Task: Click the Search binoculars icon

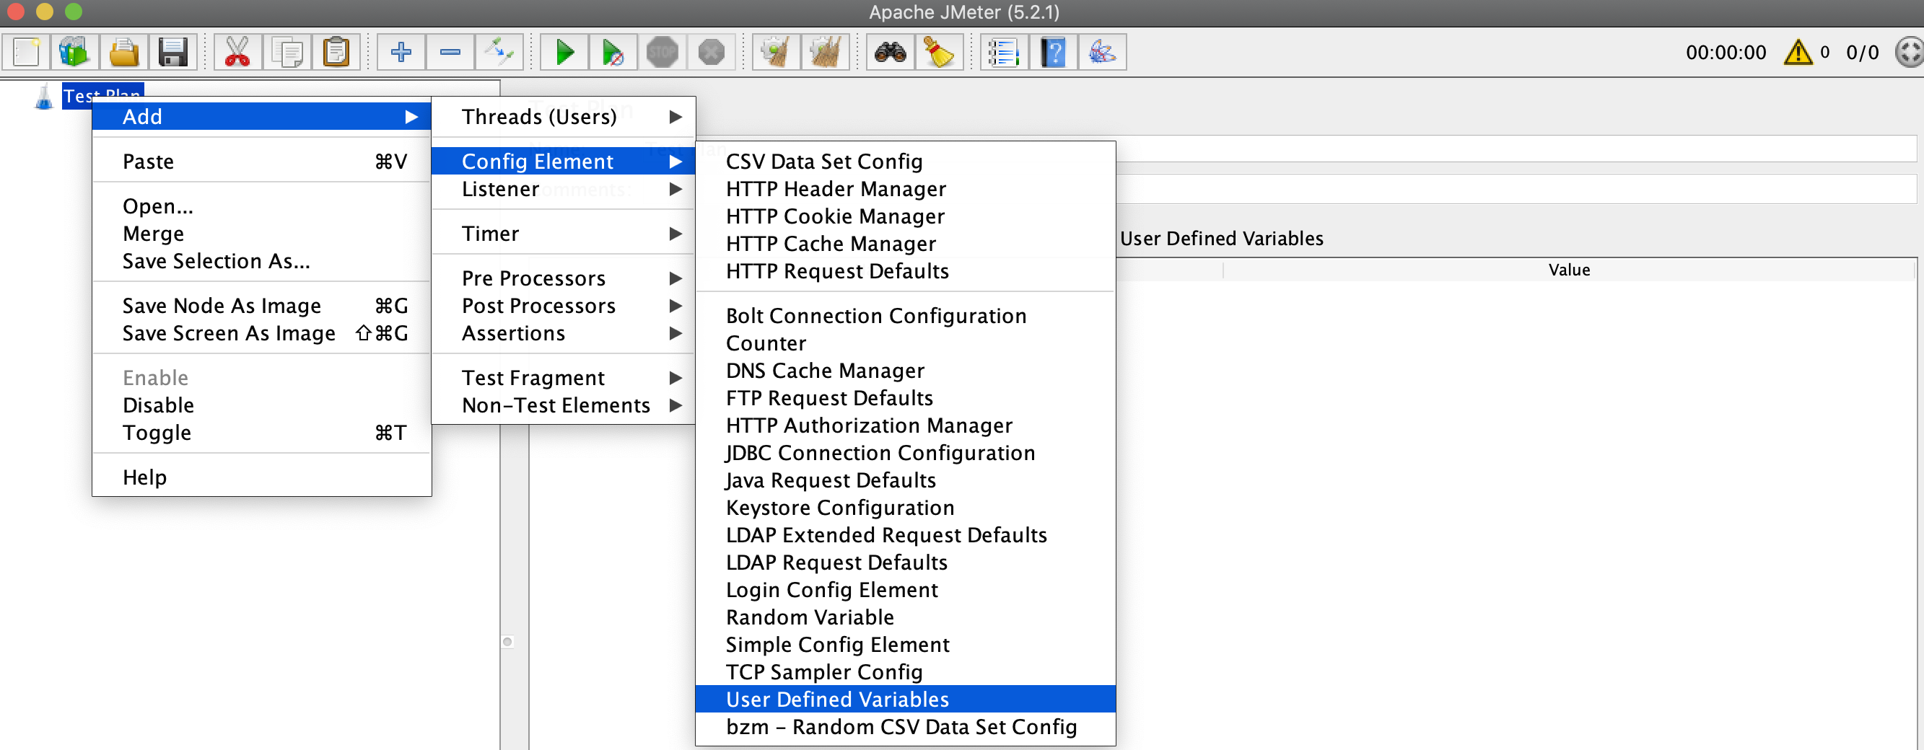Action: 891,52
